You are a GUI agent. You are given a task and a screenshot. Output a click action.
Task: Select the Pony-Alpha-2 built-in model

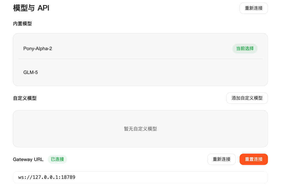point(38,49)
